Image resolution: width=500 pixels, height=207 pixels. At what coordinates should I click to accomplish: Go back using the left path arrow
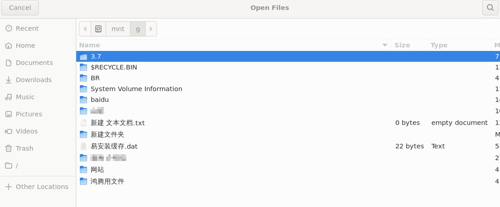pyautogui.click(x=85, y=29)
